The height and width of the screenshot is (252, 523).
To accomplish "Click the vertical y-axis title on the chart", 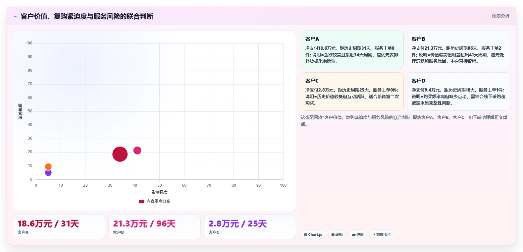I will (x=21, y=111).
